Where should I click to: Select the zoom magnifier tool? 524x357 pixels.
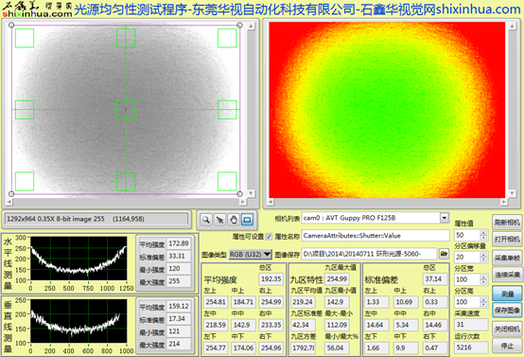coord(206,220)
